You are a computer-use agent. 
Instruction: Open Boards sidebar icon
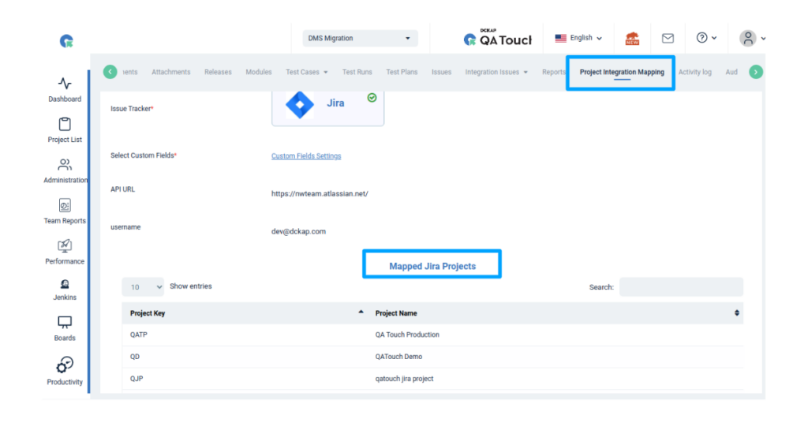pos(65,323)
